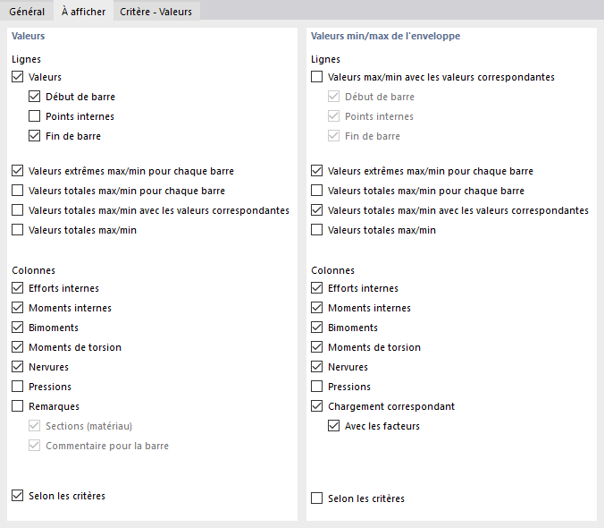Disable Début de barre in Valeurs panel
This screenshot has width=604, height=528.
[35, 97]
